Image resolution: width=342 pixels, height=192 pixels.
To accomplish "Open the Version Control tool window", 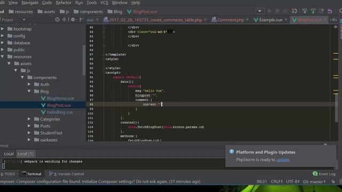I will coord(66,174).
